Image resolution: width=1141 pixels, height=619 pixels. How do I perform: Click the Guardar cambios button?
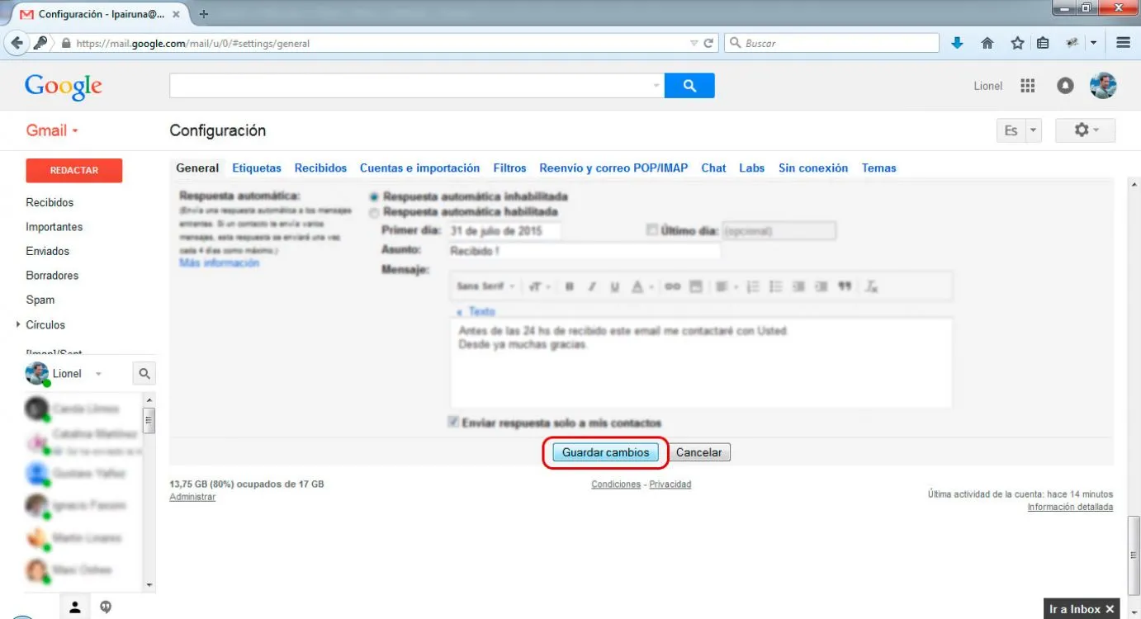[x=606, y=452]
